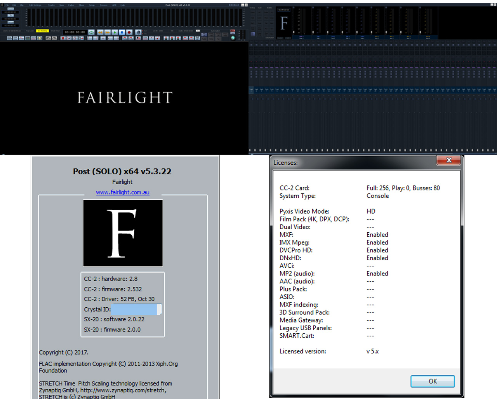Close the Licenses dialog with red X
Viewport: 497px width, 399px height.
(449, 160)
